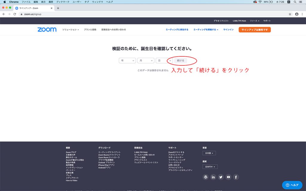Click the battery status indicator
This screenshot has height=191, width=306.
click(x=268, y=2)
